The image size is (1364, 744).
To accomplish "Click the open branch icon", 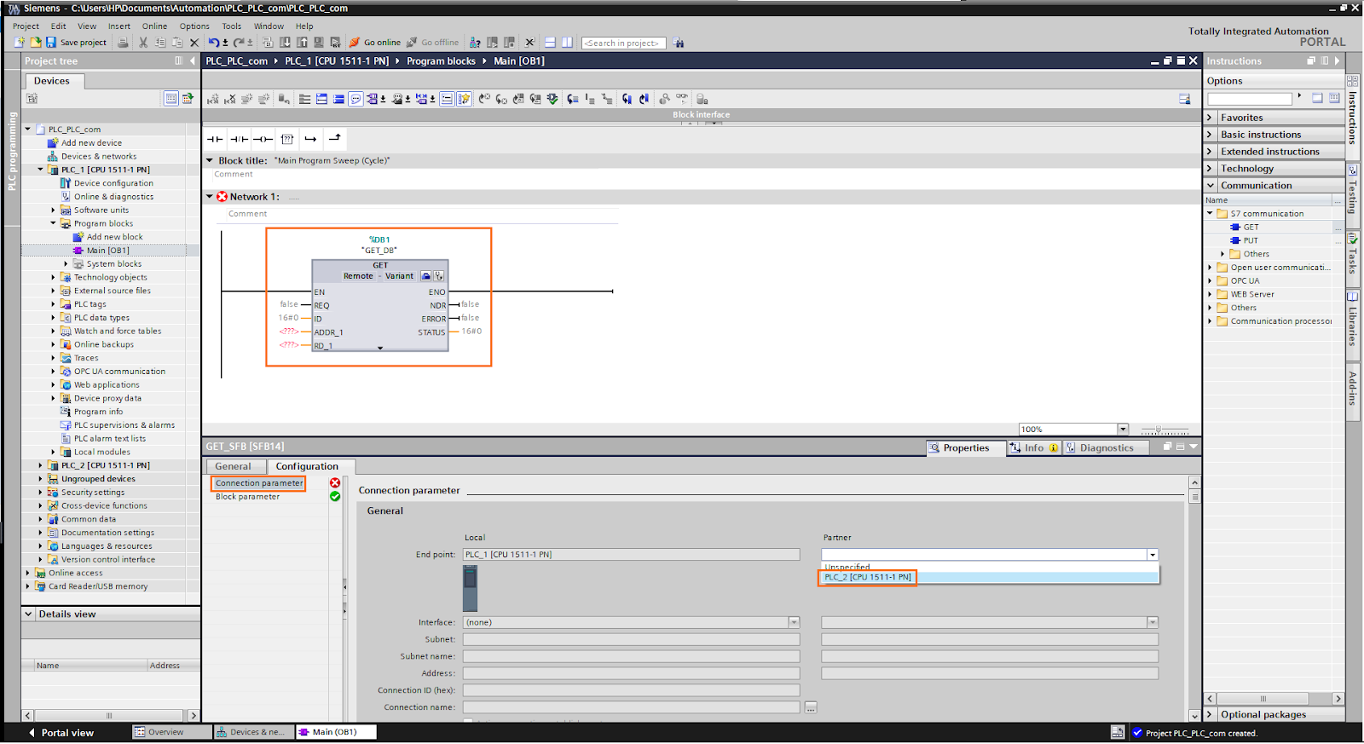I will [310, 139].
